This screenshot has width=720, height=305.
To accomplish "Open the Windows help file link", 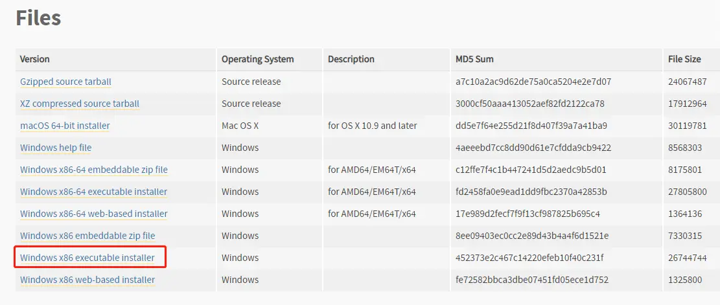I will (x=56, y=148).
